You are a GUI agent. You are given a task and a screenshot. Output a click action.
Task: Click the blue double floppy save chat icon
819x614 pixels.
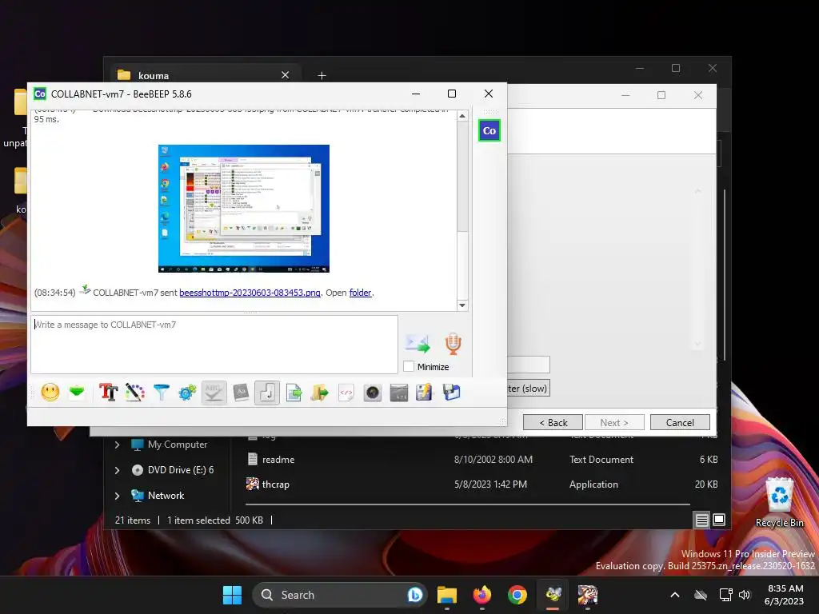(451, 393)
